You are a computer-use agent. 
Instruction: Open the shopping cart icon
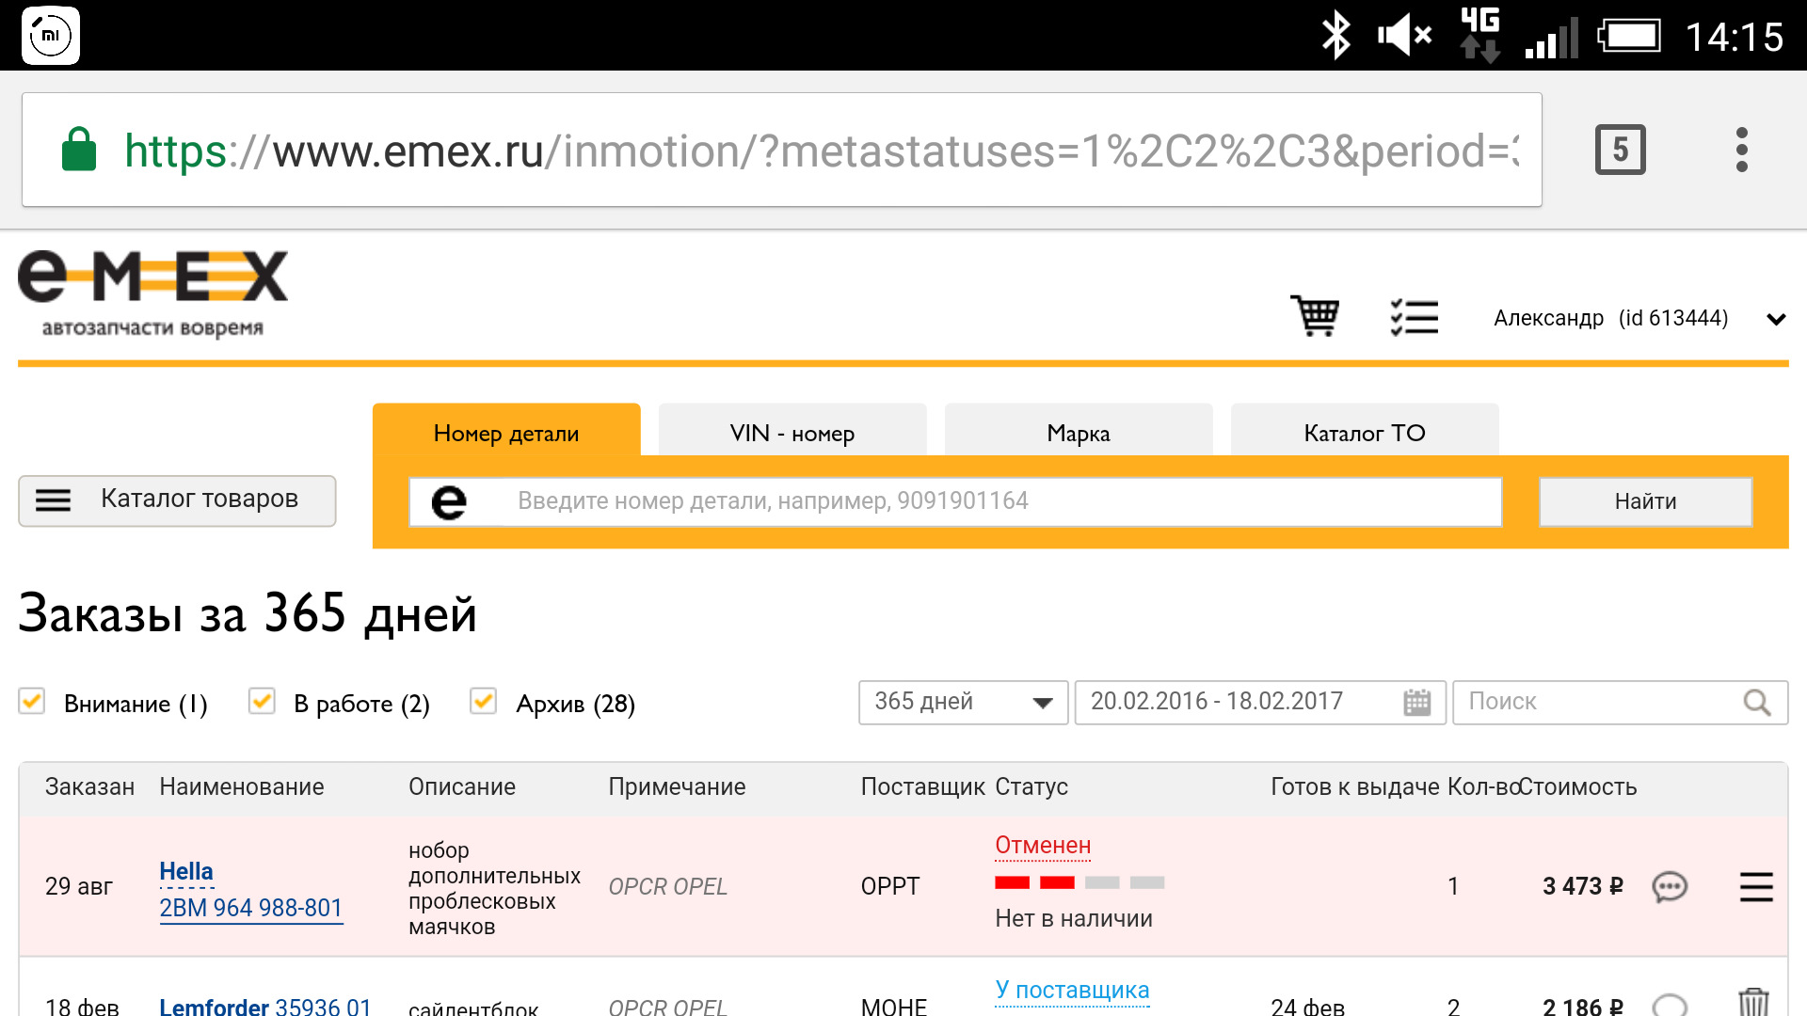coord(1315,316)
